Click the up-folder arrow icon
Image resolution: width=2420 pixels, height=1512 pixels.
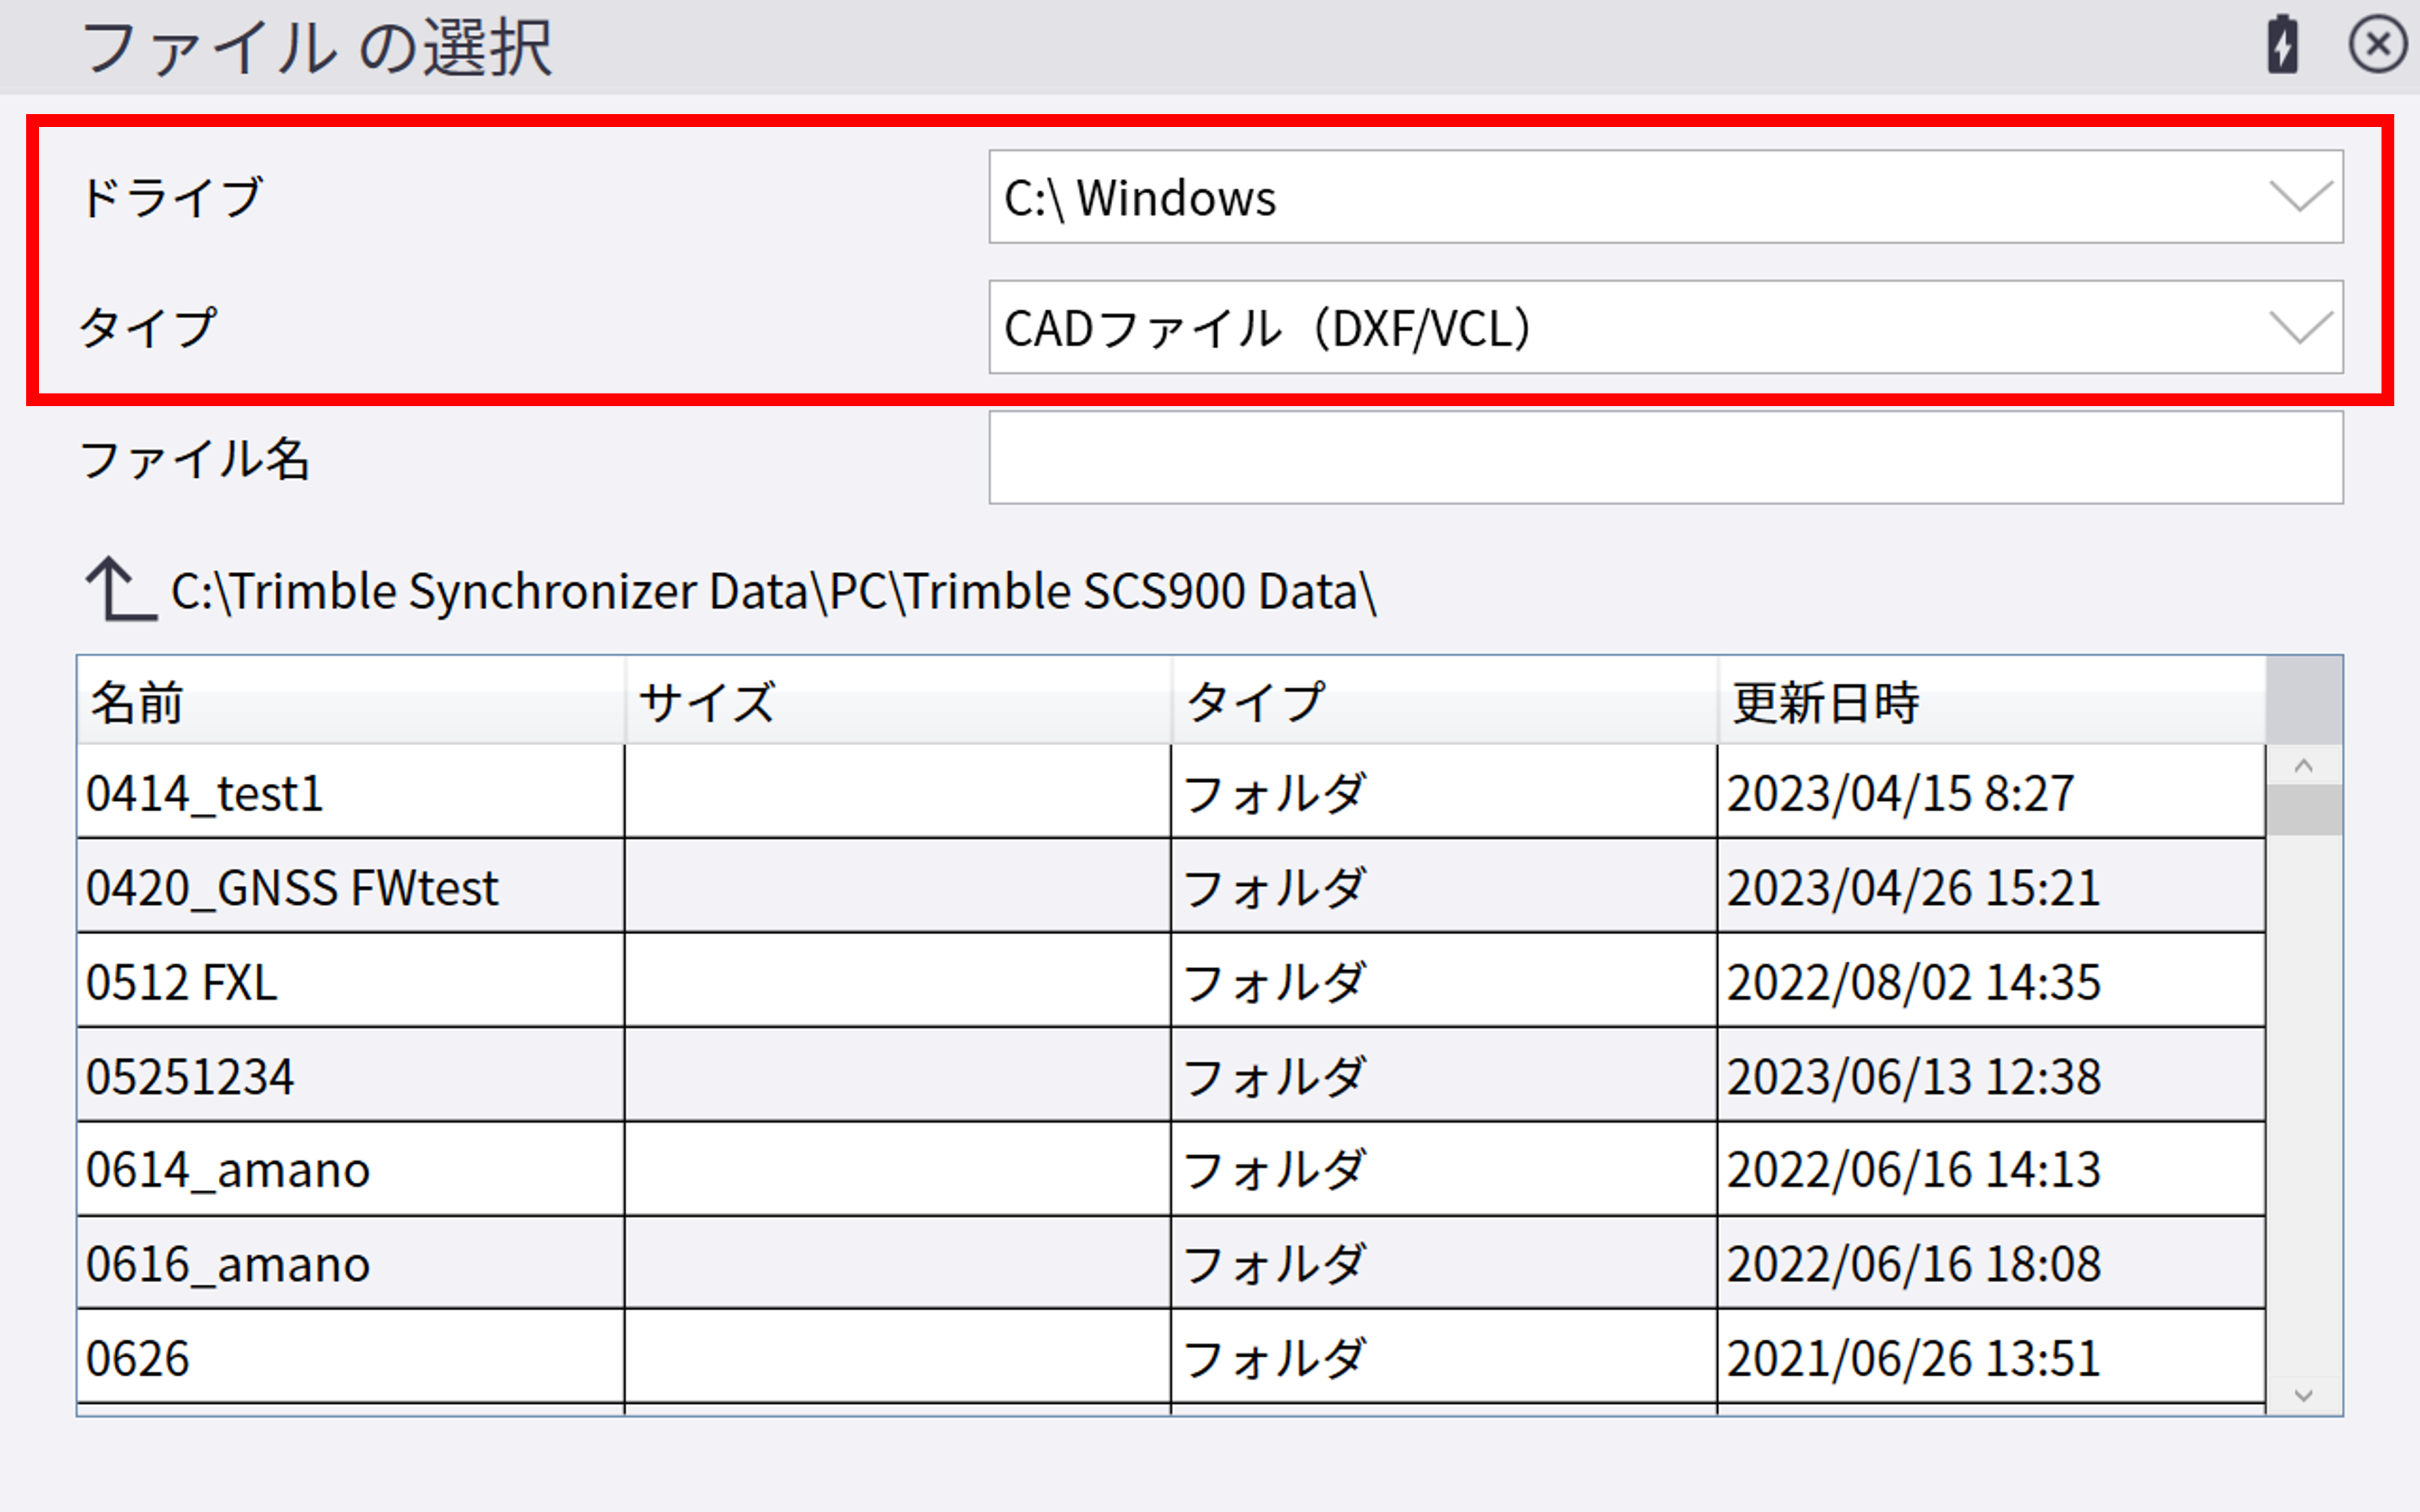[x=119, y=590]
